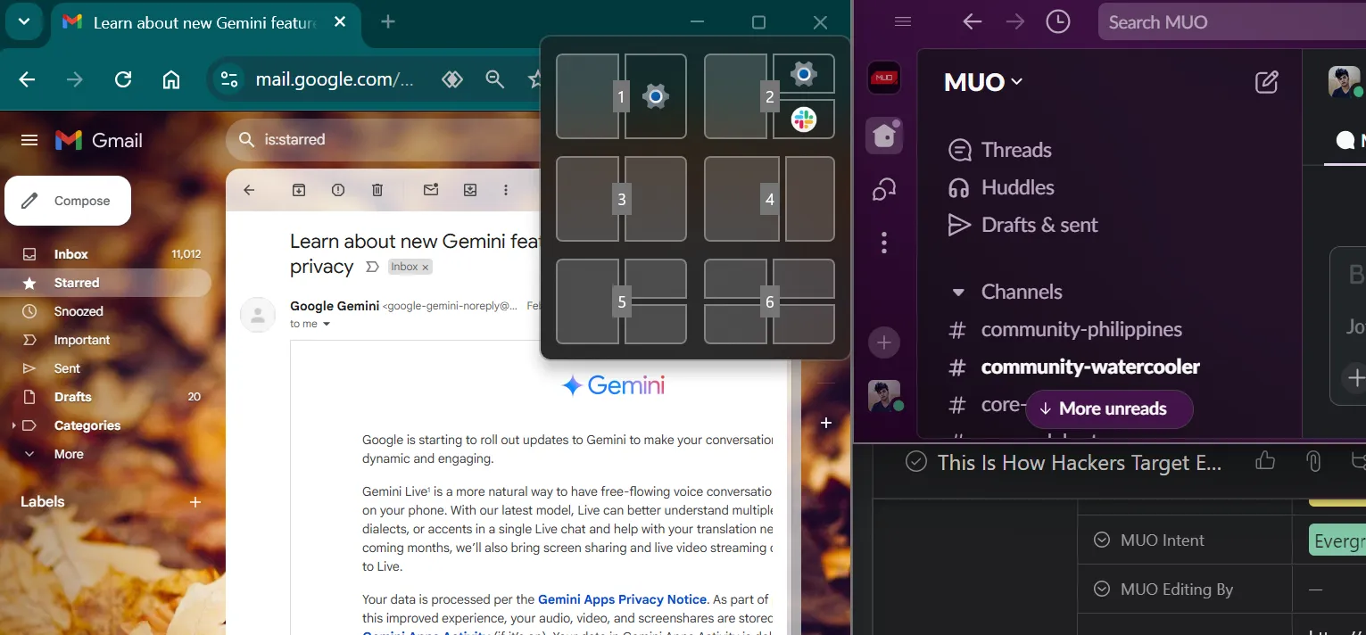Open the three-dot More menu above email

point(506,190)
